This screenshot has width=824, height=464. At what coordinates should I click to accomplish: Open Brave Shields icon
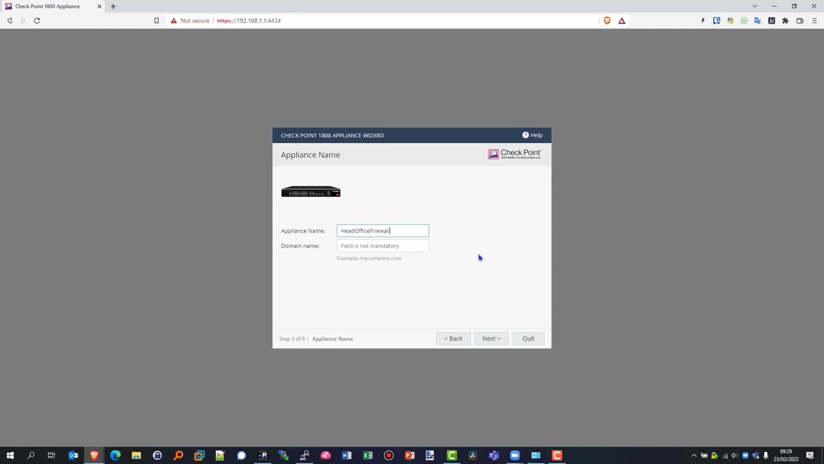[607, 21]
